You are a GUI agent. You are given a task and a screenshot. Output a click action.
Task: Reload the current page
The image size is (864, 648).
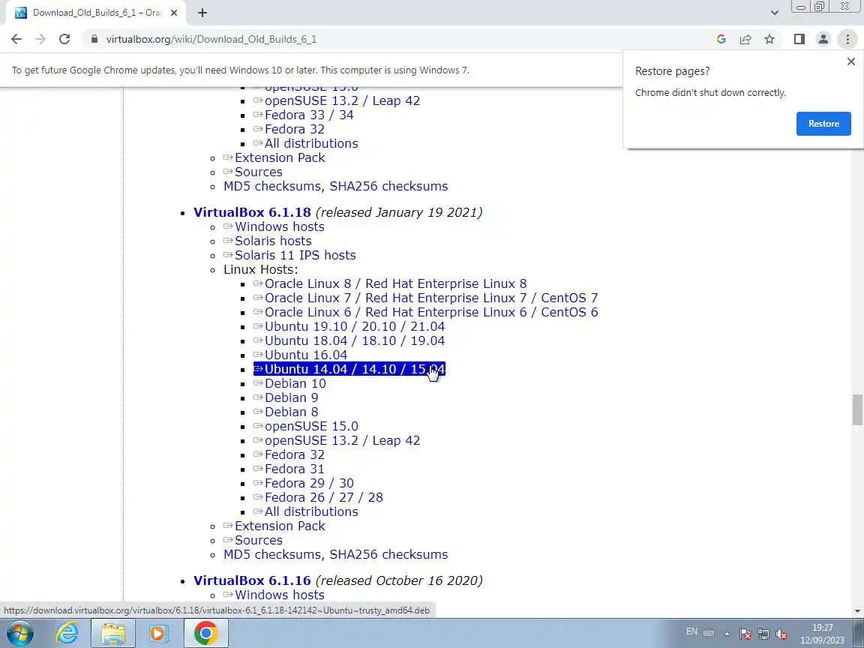pyautogui.click(x=64, y=39)
